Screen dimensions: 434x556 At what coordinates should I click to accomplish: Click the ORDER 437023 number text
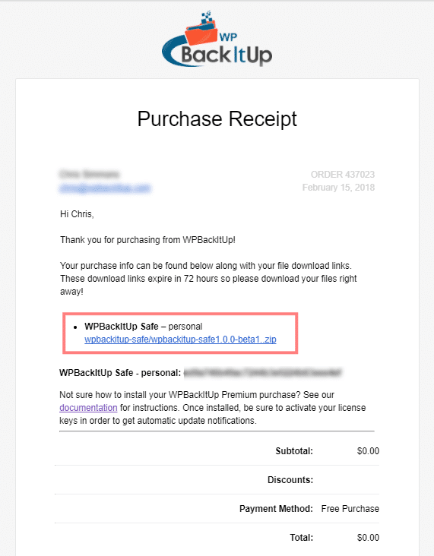pos(343,175)
